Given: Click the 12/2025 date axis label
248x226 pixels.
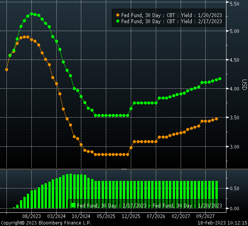Looking at the screenshot, I should (131, 216).
